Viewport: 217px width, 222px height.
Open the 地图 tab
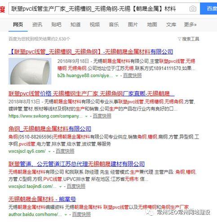pyautogui.click(x=152, y=24)
